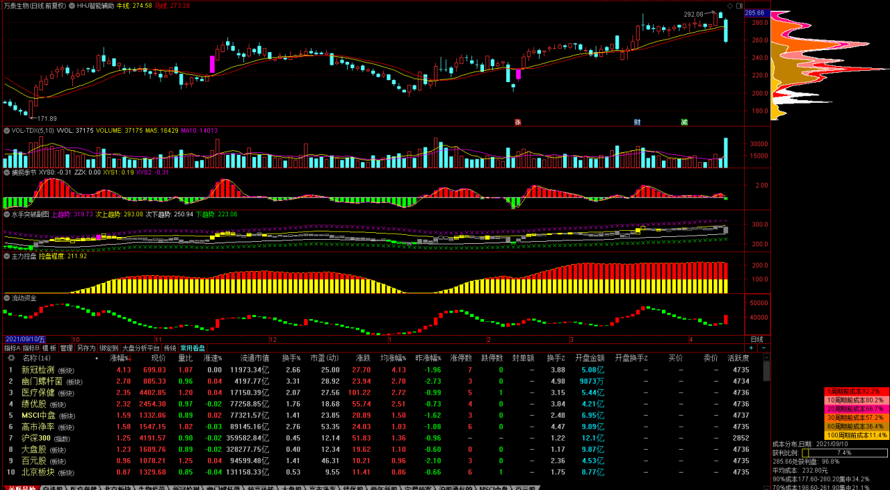
Task: Expand the VOL-TDX indicator menu arrow
Action: (7, 130)
